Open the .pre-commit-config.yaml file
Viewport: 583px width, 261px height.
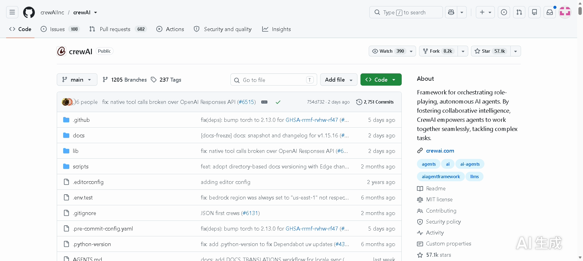point(103,229)
